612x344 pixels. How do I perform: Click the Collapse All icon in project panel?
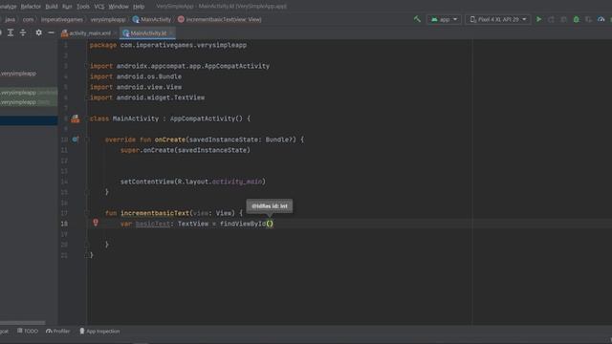pos(23,32)
